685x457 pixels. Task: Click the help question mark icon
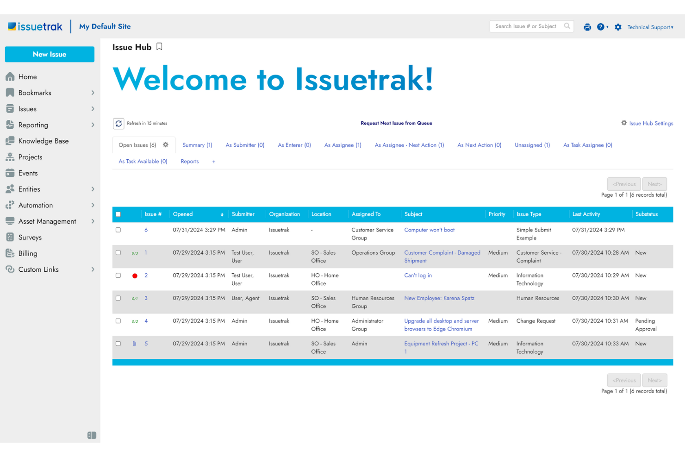[x=602, y=27]
